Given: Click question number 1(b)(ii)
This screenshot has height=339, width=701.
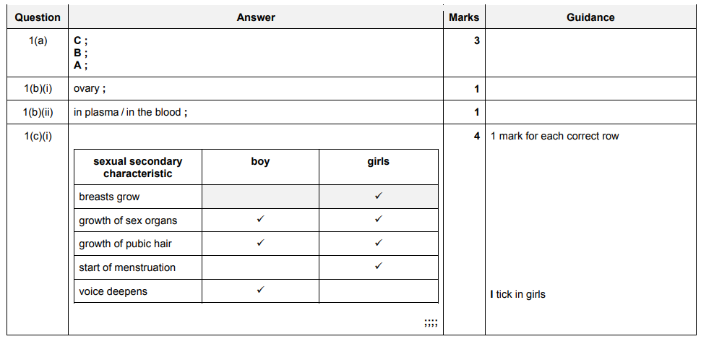Looking at the screenshot, I should tap(38, 112).
